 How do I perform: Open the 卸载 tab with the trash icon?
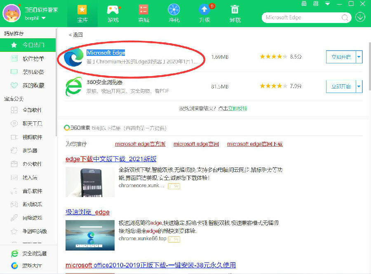click(x=235, y=14)
